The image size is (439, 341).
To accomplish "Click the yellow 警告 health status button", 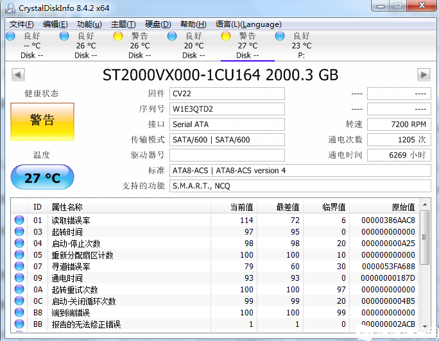I will (x=42, y=122).
